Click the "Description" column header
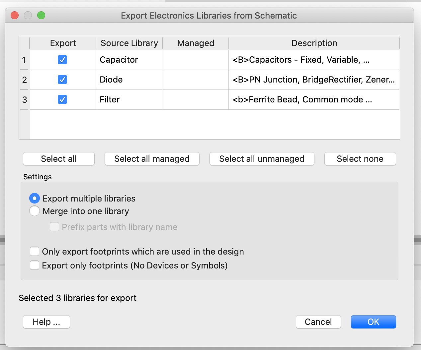The height and width of the screenshot is (350, 421). point(314,43)
